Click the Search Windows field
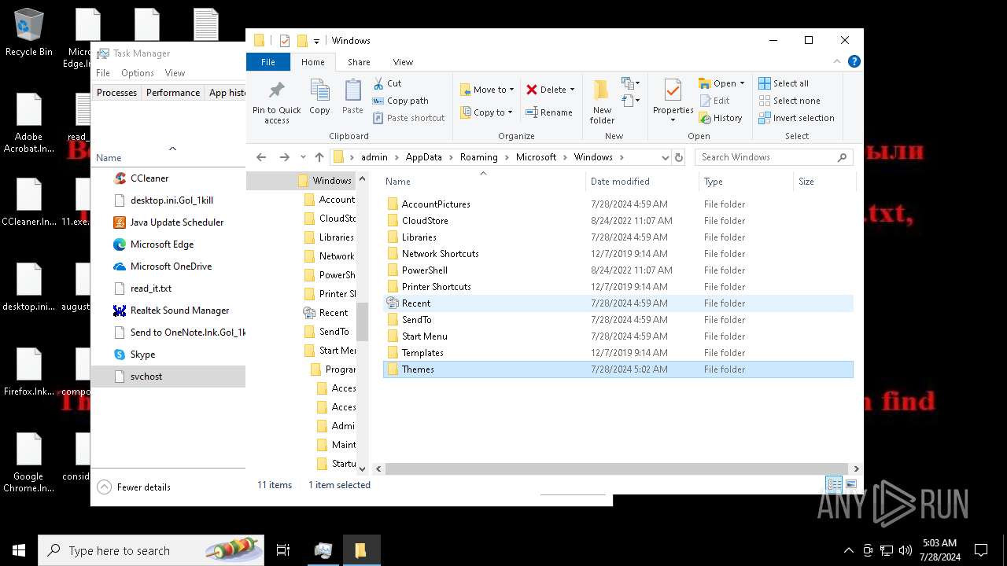 [x=773, y=157]
